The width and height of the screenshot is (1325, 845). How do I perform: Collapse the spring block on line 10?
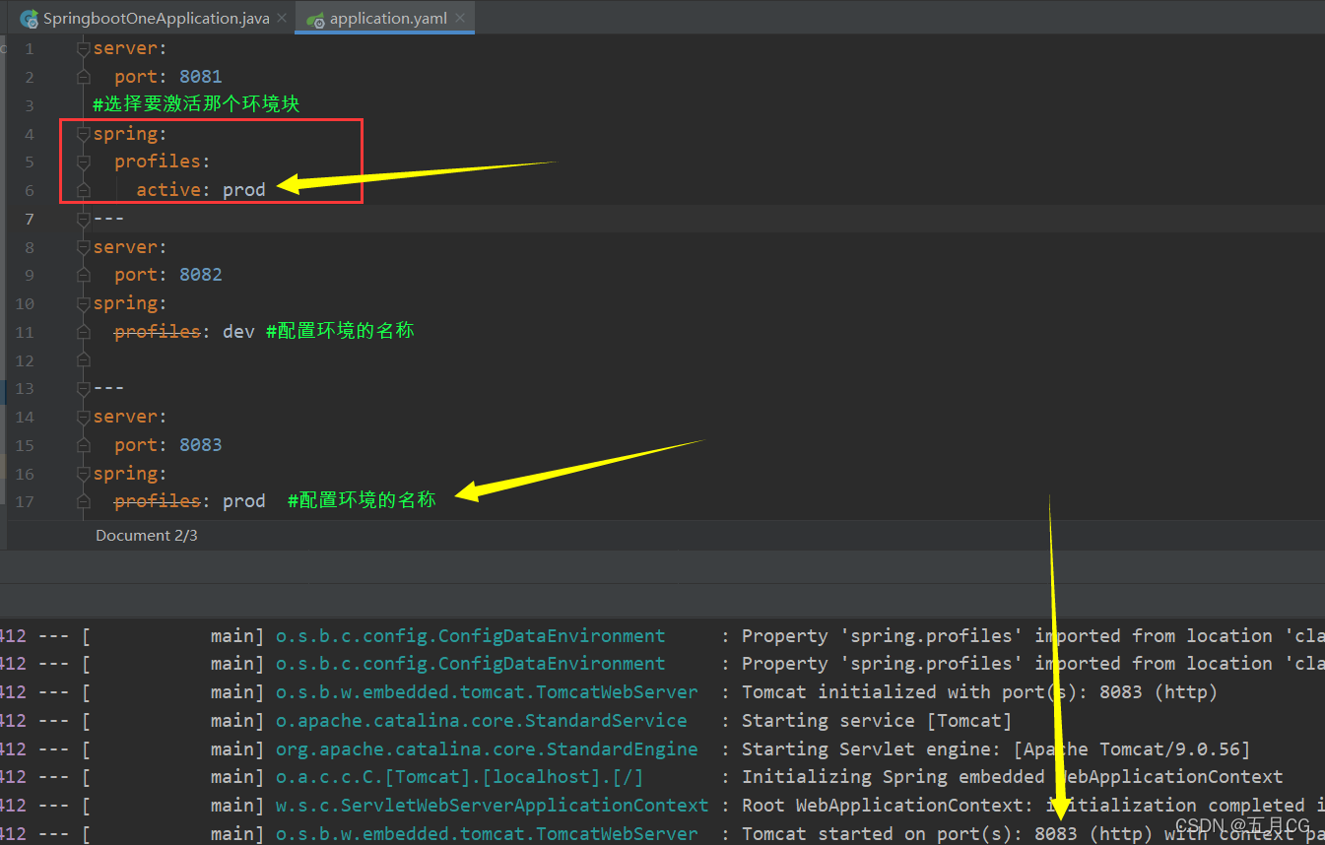[x=84, y=303]
